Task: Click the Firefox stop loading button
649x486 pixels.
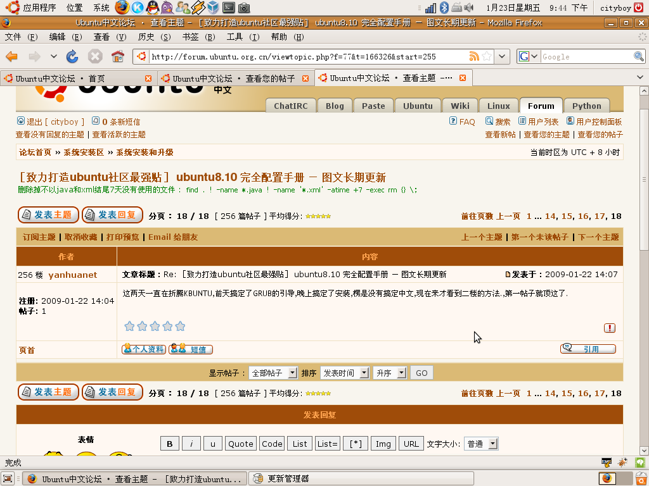Action: pos(95,56)
